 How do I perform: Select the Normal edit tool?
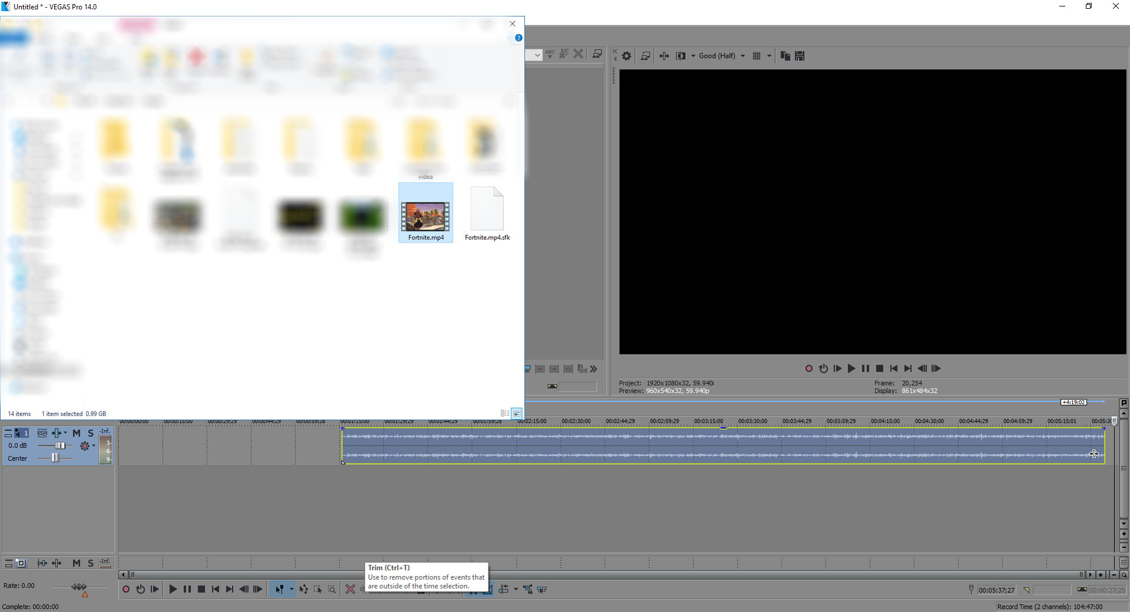point(279,589)
